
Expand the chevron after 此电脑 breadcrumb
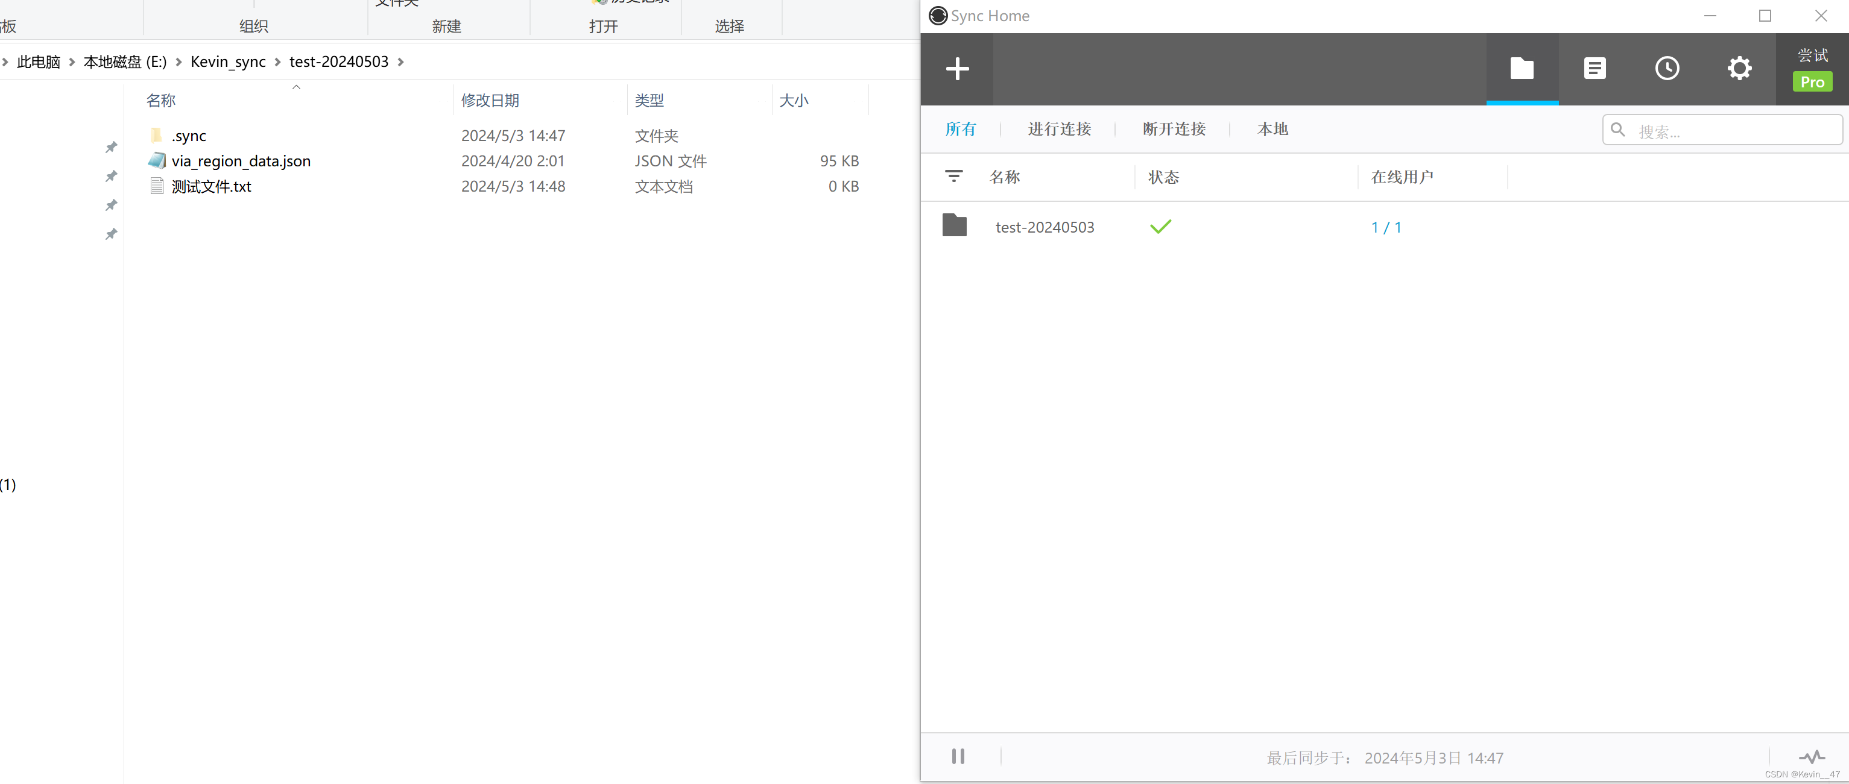72,63
